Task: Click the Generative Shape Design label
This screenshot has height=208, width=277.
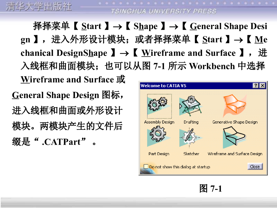Action: [x=235, y=122]
